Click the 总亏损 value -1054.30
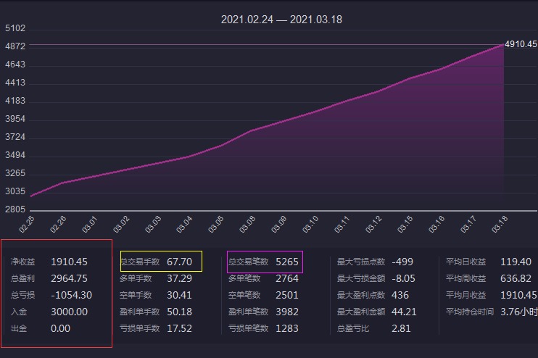 point(71,295)
